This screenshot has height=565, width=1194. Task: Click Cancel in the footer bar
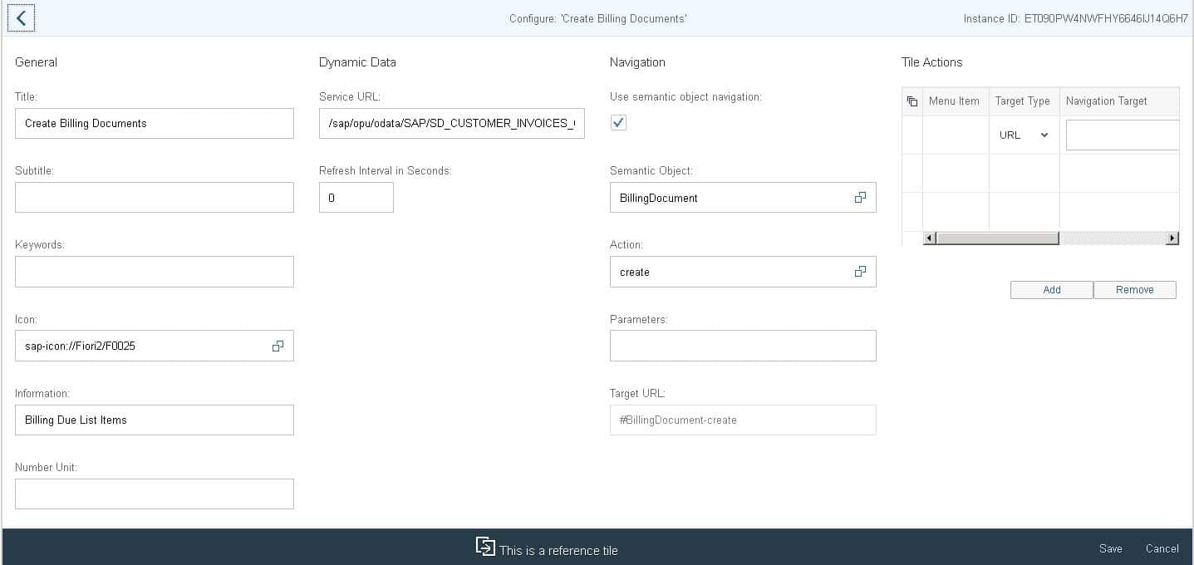tap(1162, 548)
